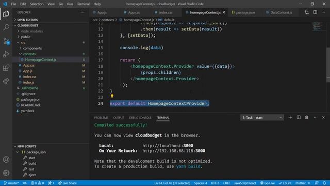Open the File menu
The width and height of the screenshot is (330, 186).
click(13, 4)
